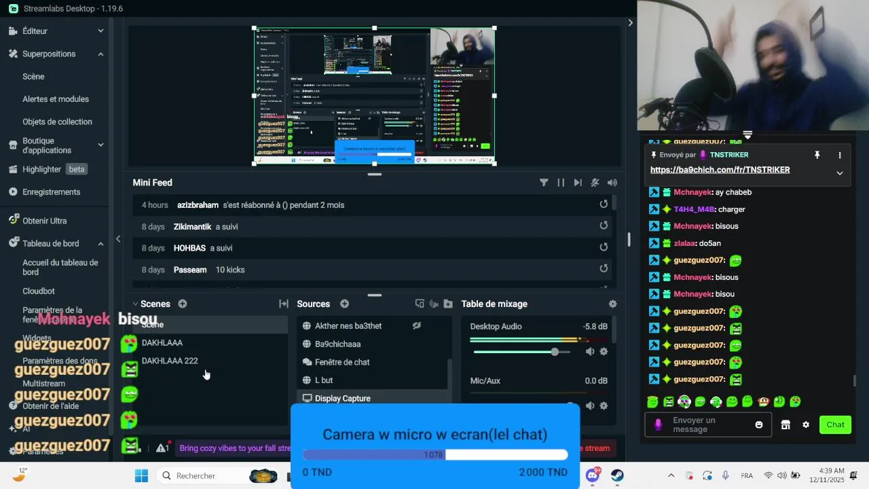Add a new source with plus icon

click(345, 304)
